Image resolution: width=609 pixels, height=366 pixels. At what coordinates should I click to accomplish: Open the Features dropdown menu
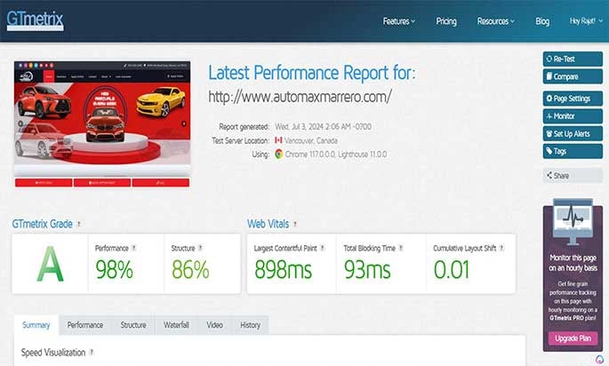coord(399,21)
